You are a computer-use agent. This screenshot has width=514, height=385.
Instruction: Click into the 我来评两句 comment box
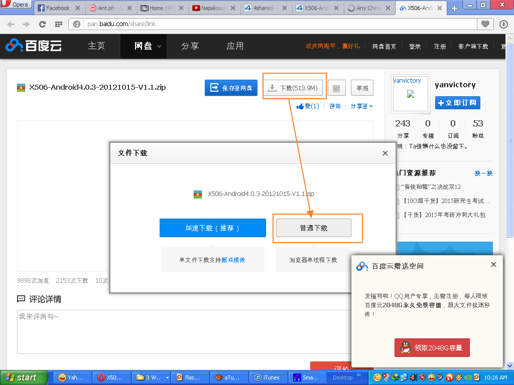click(x=181, y=331)
